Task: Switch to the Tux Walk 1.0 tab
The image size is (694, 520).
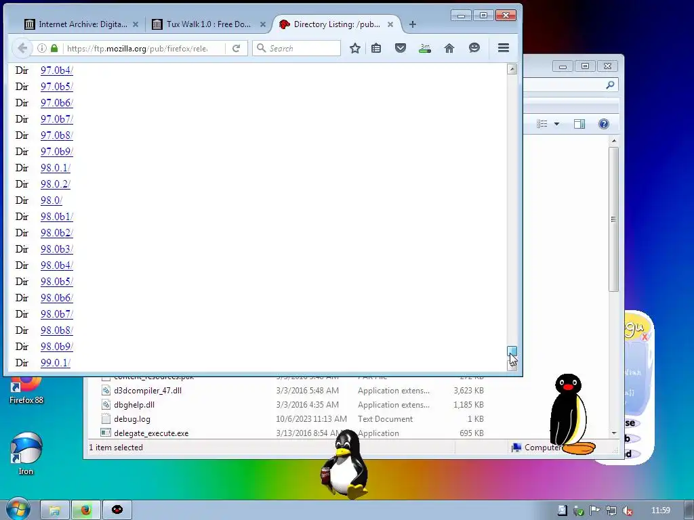Action: tap(203, 24)
